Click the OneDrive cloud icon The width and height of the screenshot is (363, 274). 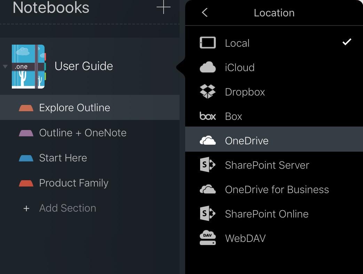click(x=208, y=140)
